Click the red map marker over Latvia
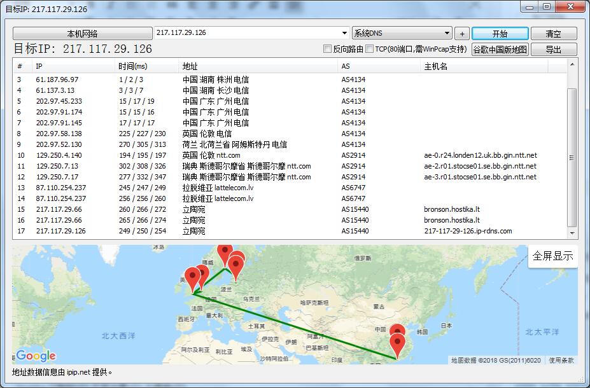590x388 pixels. [x=235, y=263]
